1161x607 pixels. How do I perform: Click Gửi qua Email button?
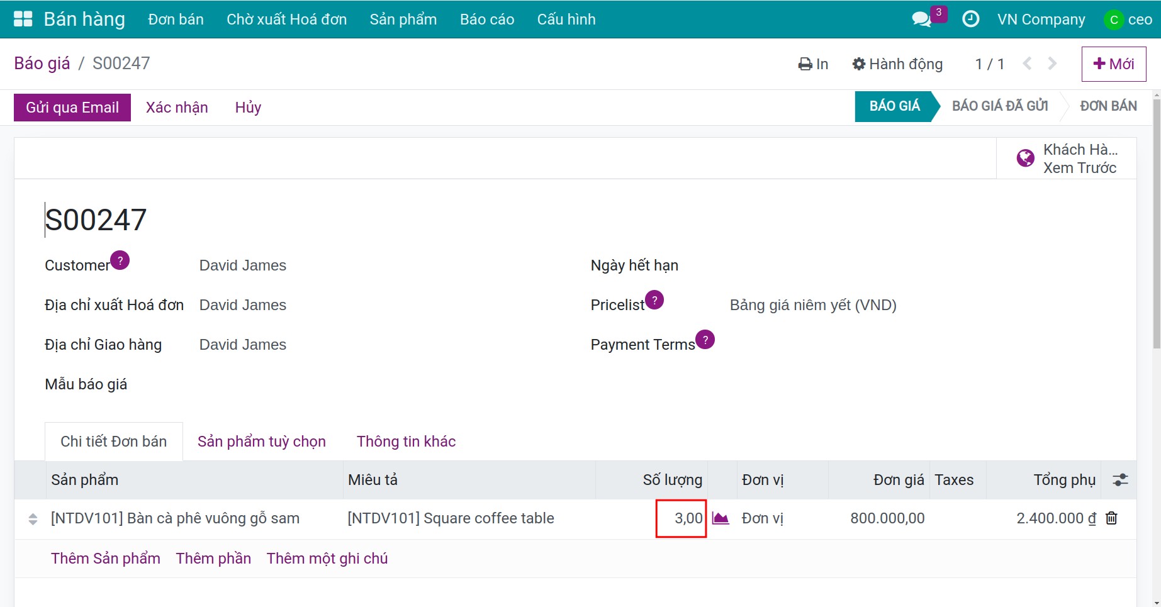72,108
